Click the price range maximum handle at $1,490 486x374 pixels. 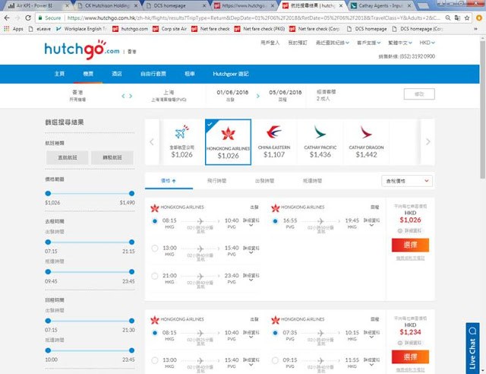131,193
